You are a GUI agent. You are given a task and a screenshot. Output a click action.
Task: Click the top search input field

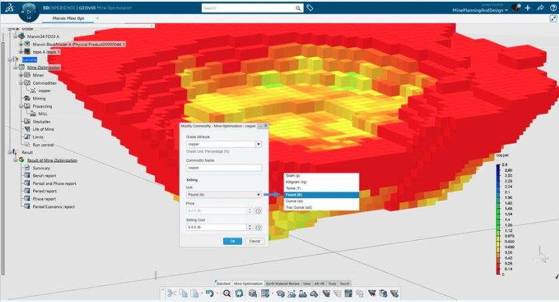coord(249,8)
